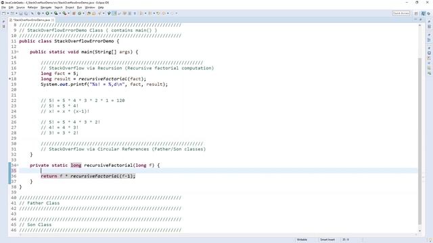Open the Run menu

point(79,7)
